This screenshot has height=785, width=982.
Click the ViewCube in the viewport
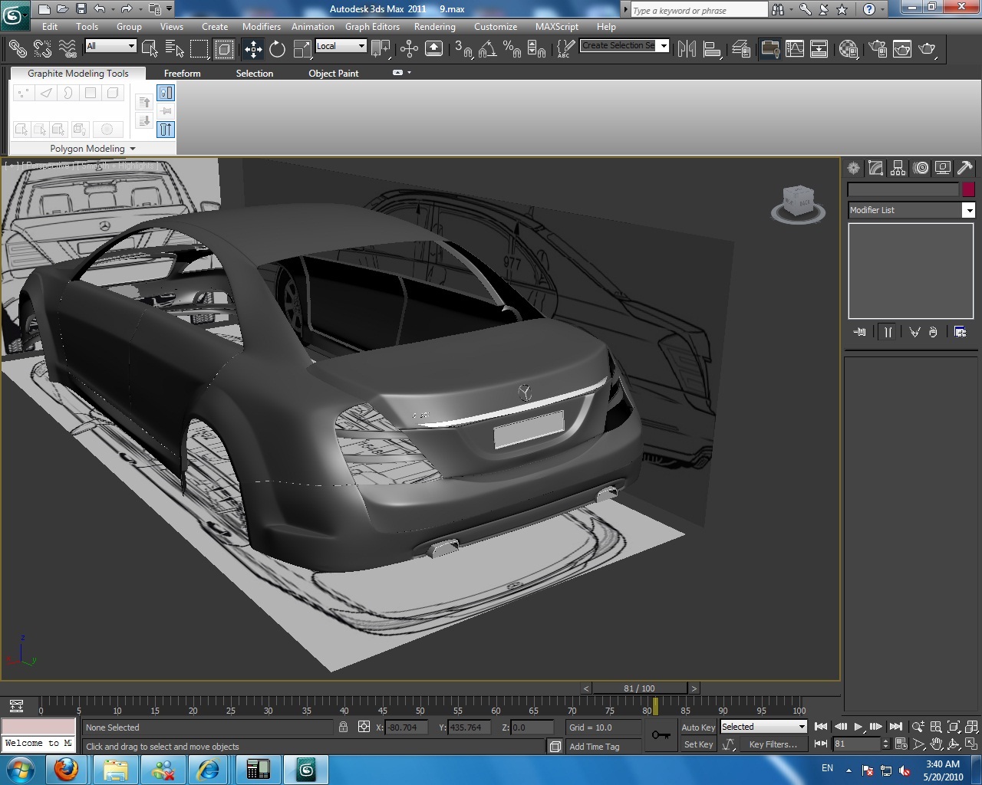798,204
